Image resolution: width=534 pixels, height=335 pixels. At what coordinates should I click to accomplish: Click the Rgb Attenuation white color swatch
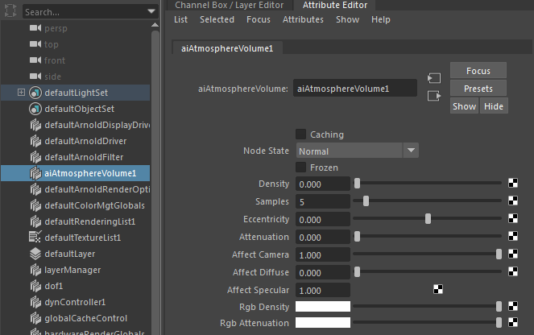coord(323,322)
